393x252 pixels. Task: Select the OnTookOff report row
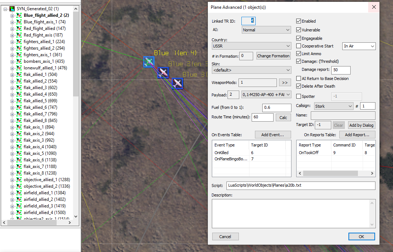coord(336,153)
